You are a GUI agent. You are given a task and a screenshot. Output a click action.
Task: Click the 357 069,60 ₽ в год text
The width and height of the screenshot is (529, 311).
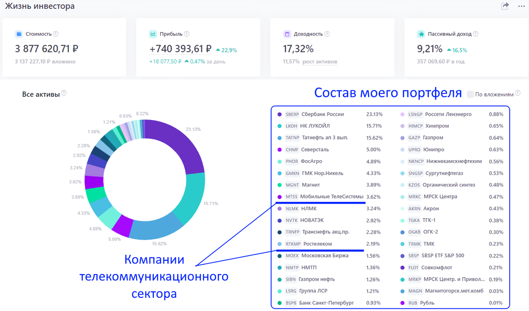click(x=441, y=62)
